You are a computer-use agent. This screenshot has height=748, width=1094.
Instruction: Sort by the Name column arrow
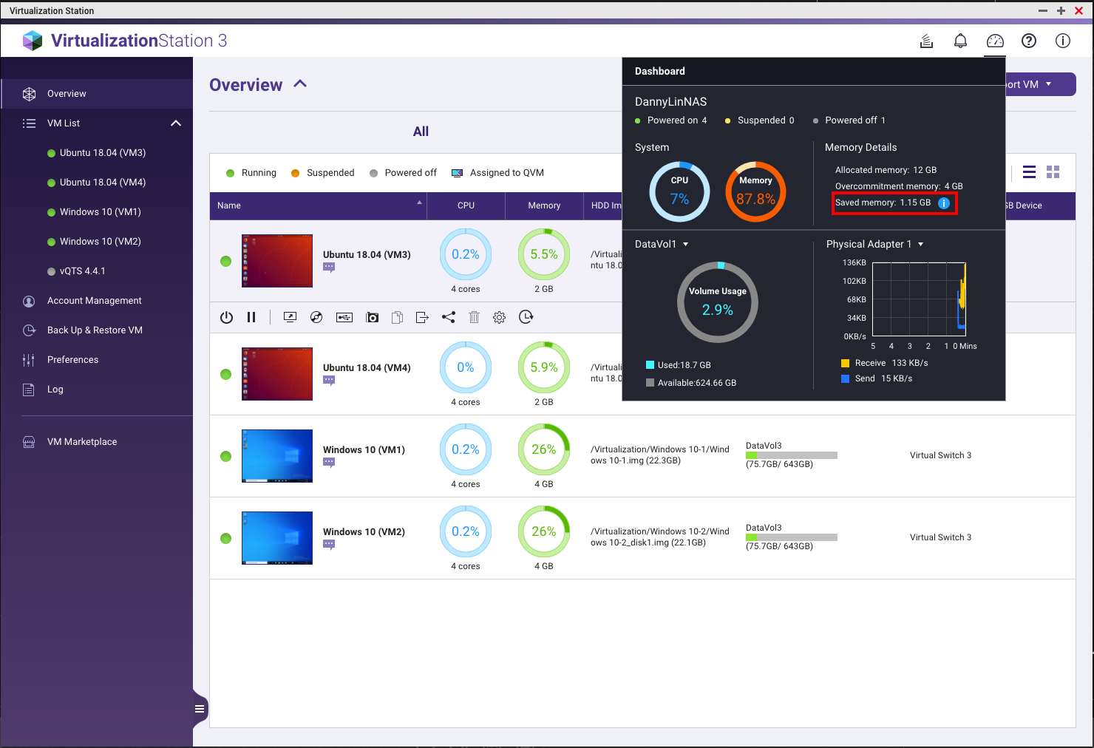[419, 203]
